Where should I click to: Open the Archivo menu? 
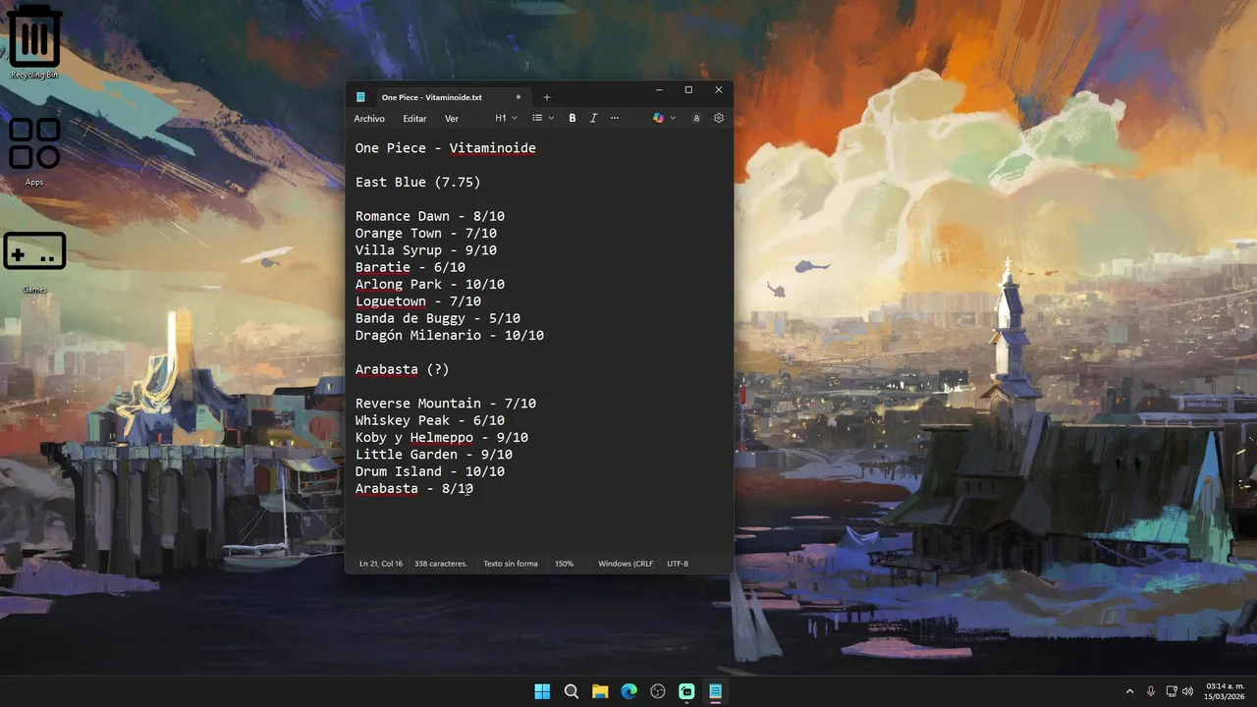tap(369, 118)
